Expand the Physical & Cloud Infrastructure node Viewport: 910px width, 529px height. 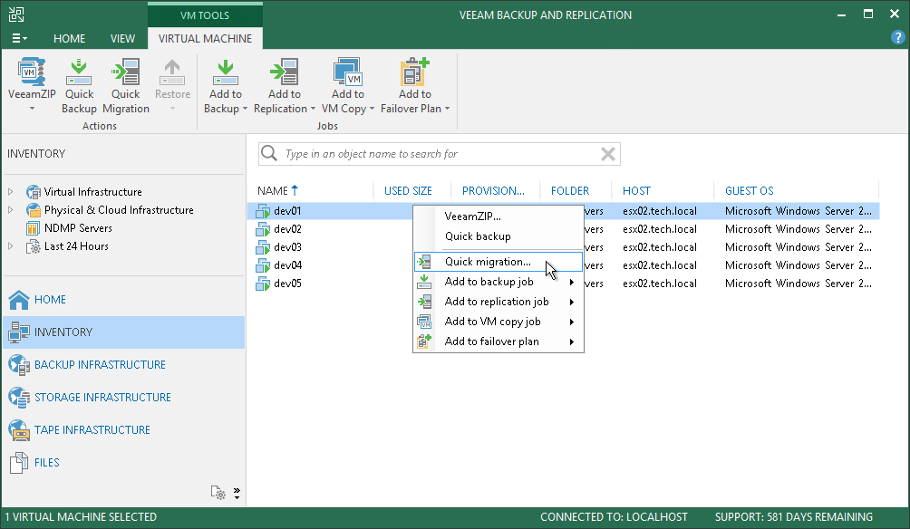pos(11,209)
